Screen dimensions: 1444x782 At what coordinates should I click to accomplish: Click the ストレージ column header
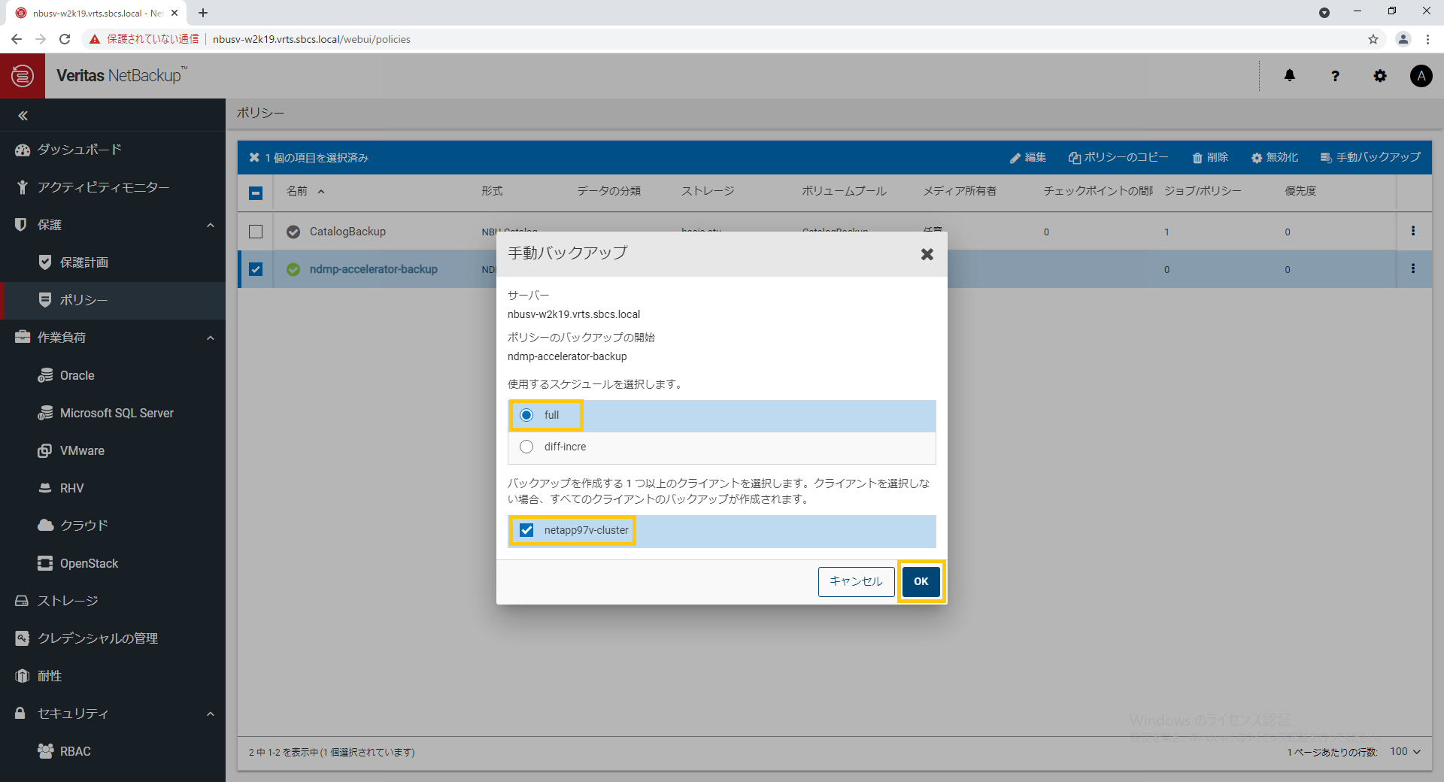coord(708,191)
